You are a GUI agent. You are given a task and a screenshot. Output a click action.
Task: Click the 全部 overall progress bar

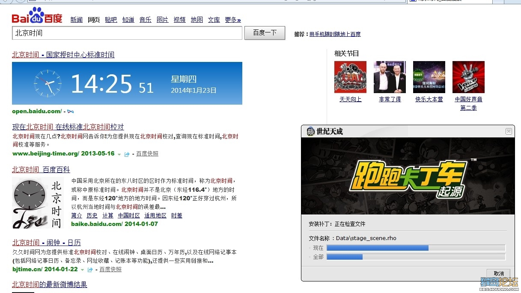(416, 257)
